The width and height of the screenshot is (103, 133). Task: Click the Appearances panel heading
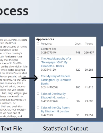45,39
